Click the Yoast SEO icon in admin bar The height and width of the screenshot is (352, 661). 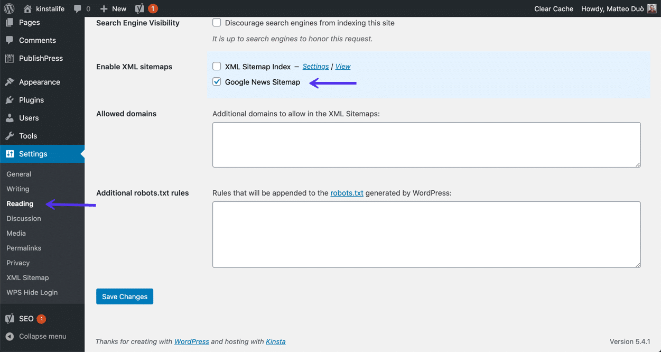(139, 8)
